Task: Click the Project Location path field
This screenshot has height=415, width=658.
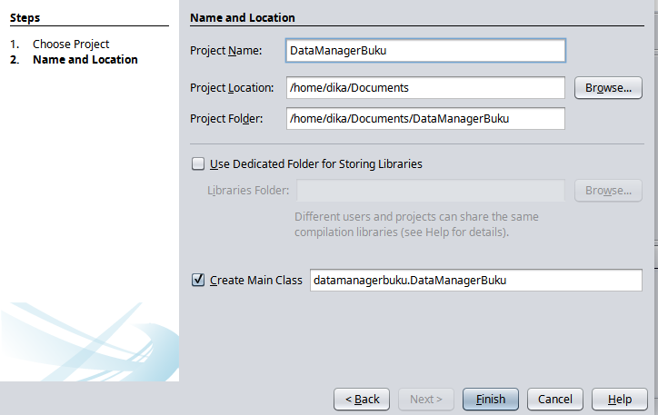Action: pyautogui.click(x=424, y=88)
